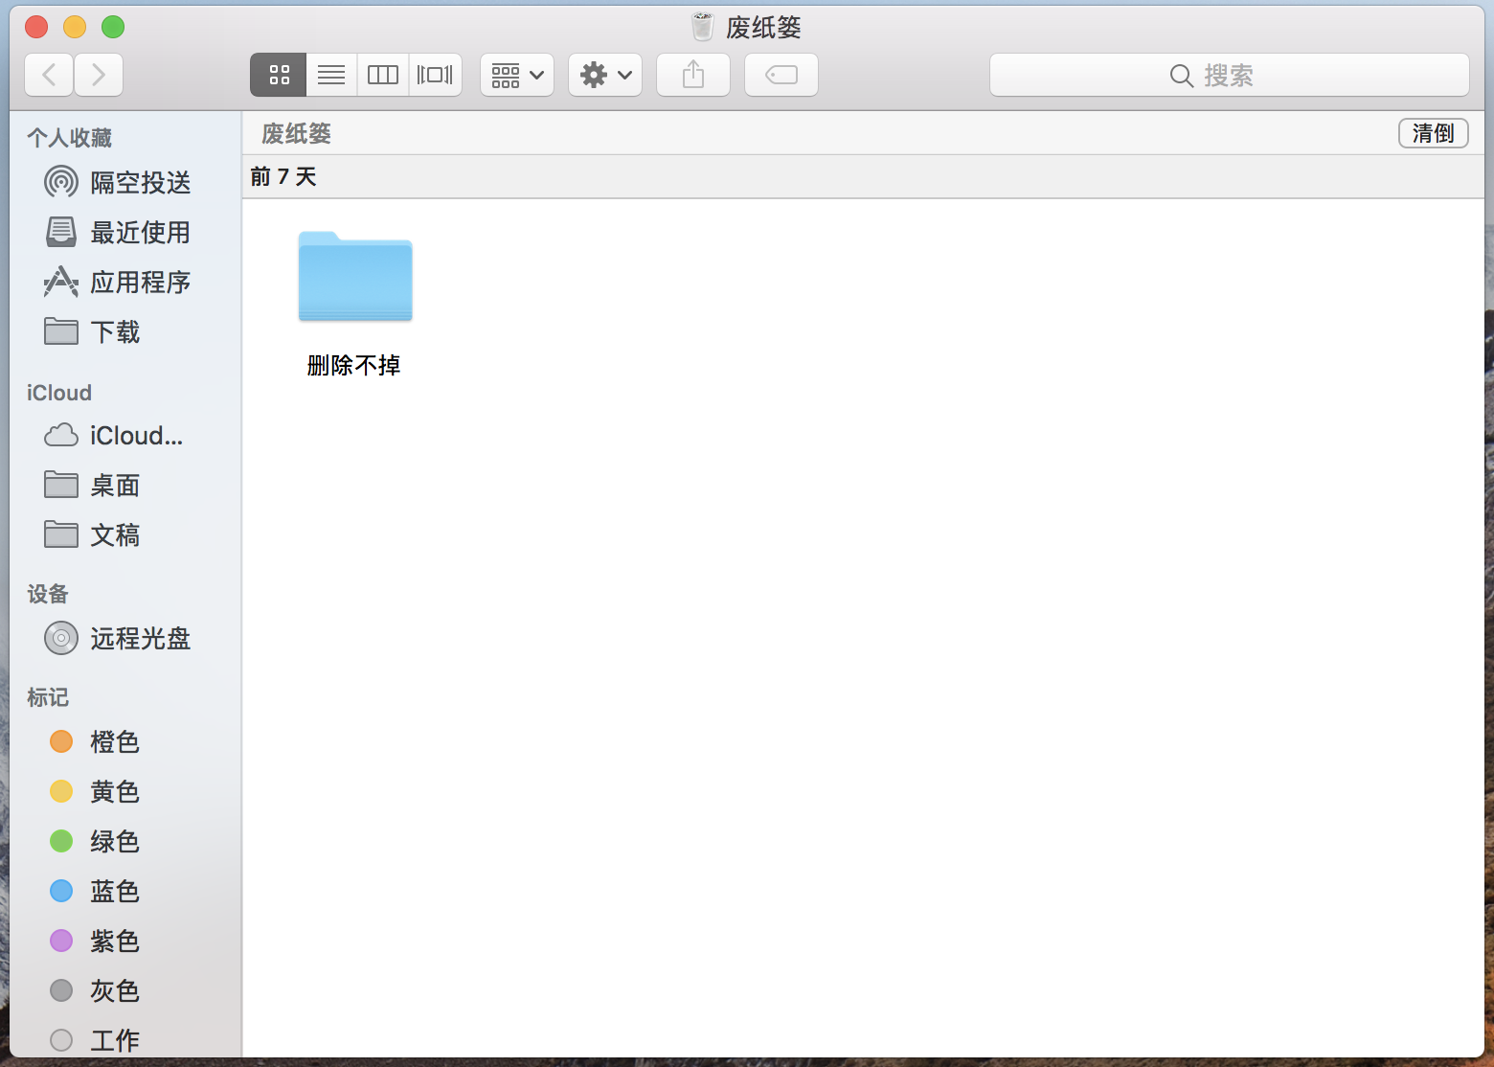
Task: Click the 清倒 empty trash button
Action: tap(1433, 133)
